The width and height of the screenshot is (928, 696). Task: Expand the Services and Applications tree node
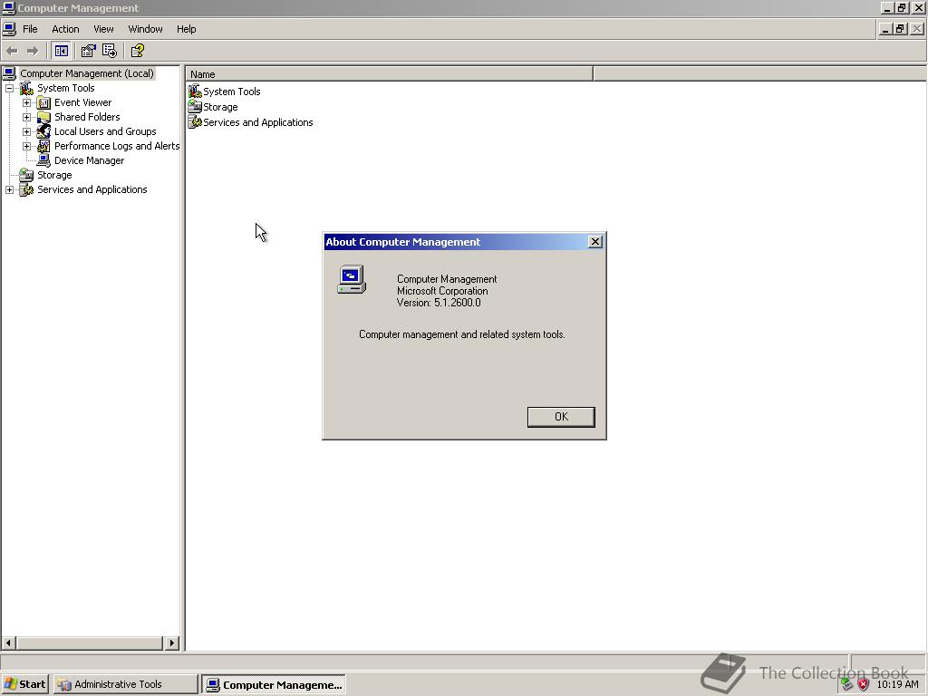pyautogui.click(x=9, y=189)
